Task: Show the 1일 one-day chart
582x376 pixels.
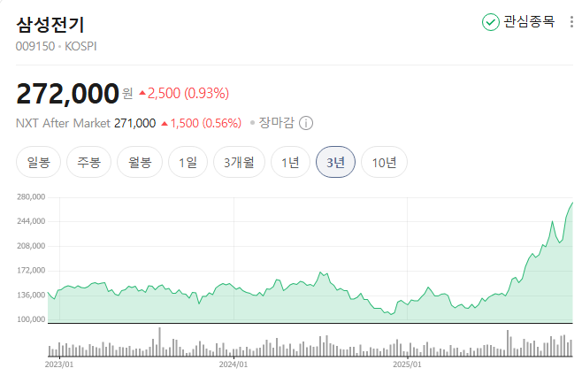Action: (x=188, y=162)
